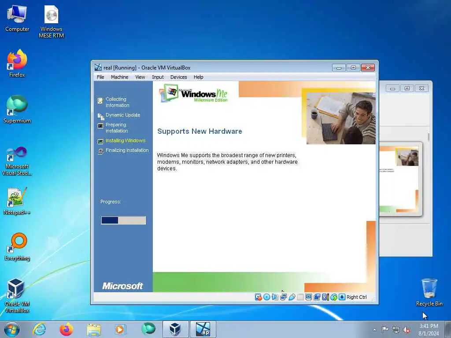
Task: Click the keyboard capture arrow icon beside Right Ctrl
Action: pyautogui.click(x=342, y=297)
